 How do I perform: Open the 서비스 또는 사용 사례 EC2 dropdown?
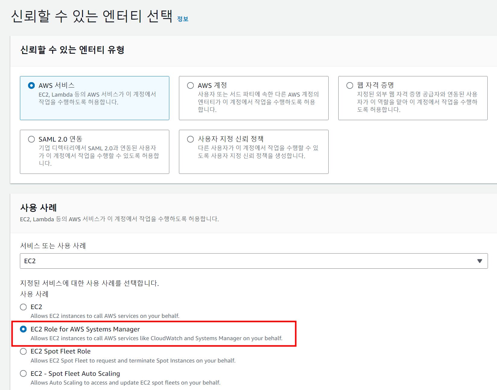click(x=254, y=261)
